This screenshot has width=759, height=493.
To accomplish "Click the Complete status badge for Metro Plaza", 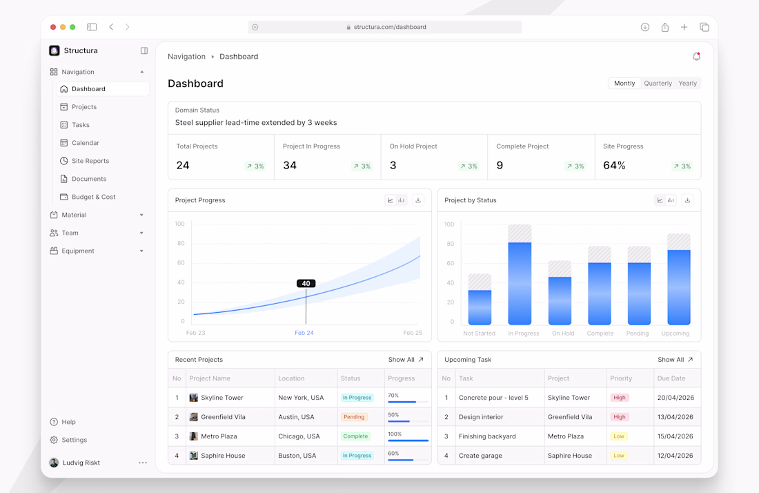I will coord(356,436).
